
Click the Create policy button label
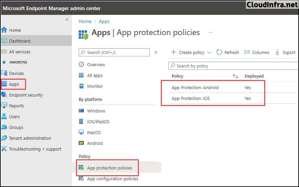tap(192, 53)
